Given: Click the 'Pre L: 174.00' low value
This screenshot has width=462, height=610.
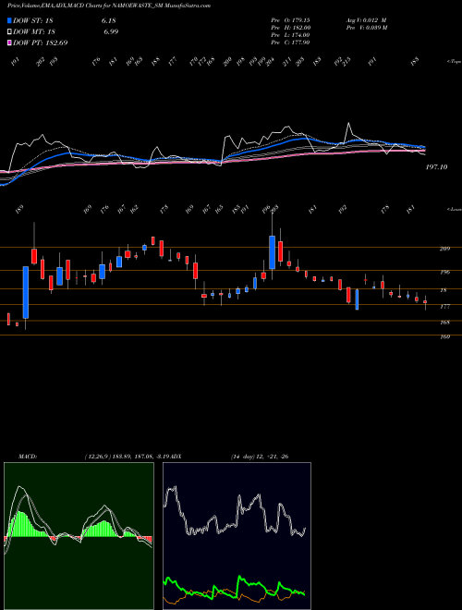Looking at the screenshot, I should click(290, 35).
